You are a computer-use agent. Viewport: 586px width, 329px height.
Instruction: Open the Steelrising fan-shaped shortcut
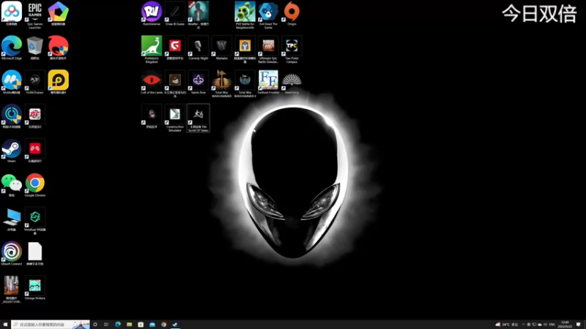(292, 82)
